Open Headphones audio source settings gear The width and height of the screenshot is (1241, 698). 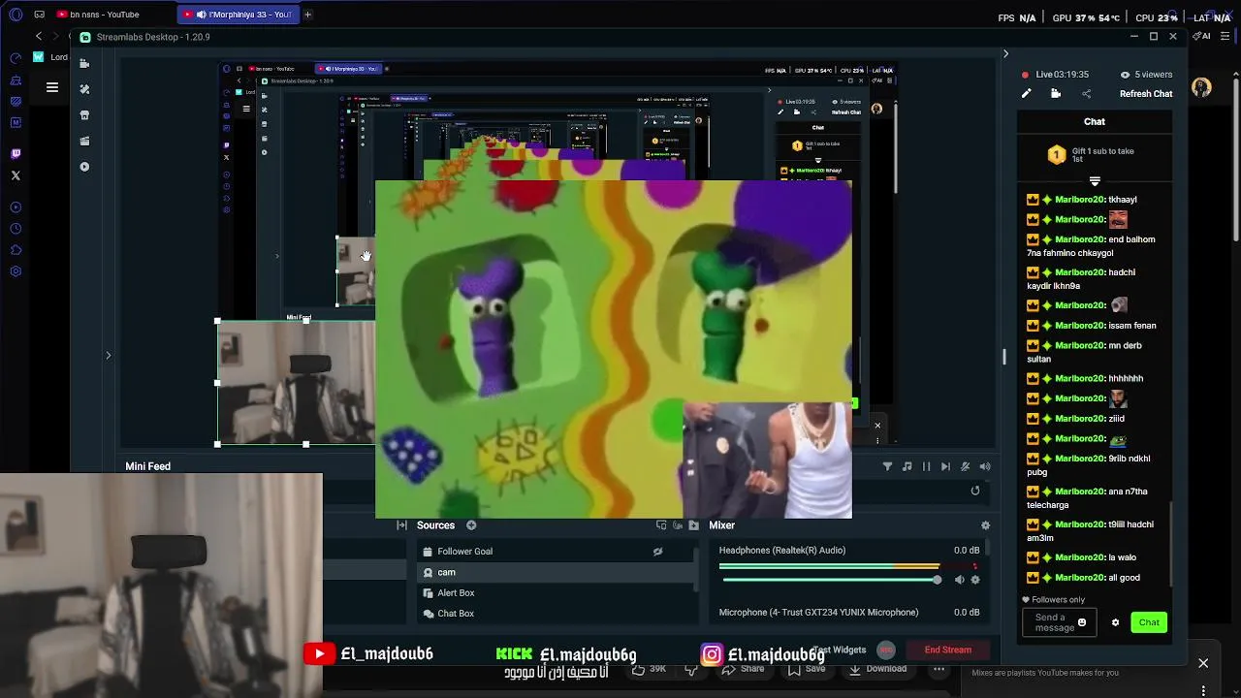(975, 580)
